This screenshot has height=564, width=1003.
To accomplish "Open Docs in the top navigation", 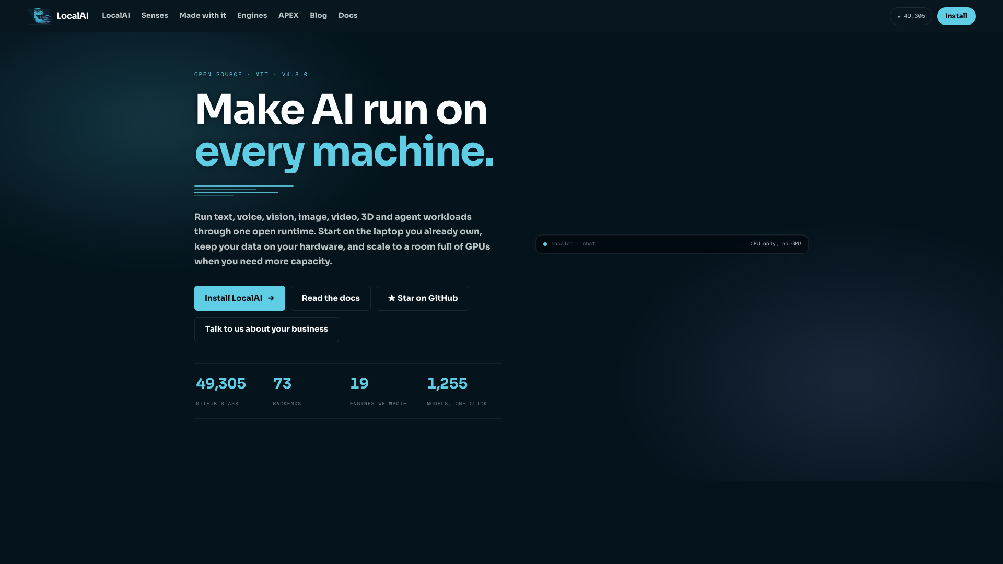I will click(x=348, y=16).
